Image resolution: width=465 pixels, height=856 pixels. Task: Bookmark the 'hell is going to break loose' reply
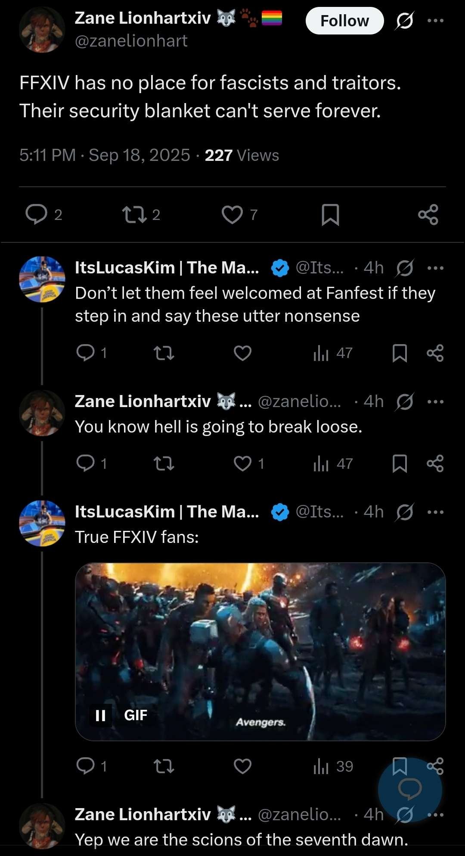point(400,464)
